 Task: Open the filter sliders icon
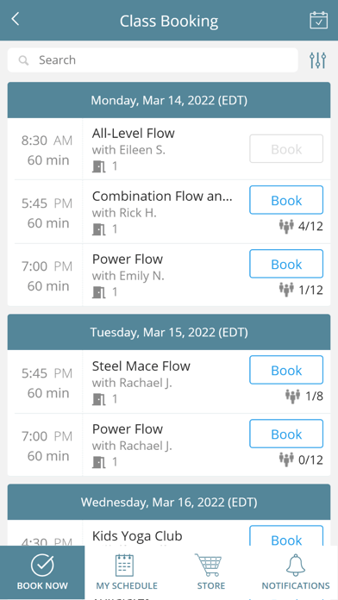tap(317, 60)
